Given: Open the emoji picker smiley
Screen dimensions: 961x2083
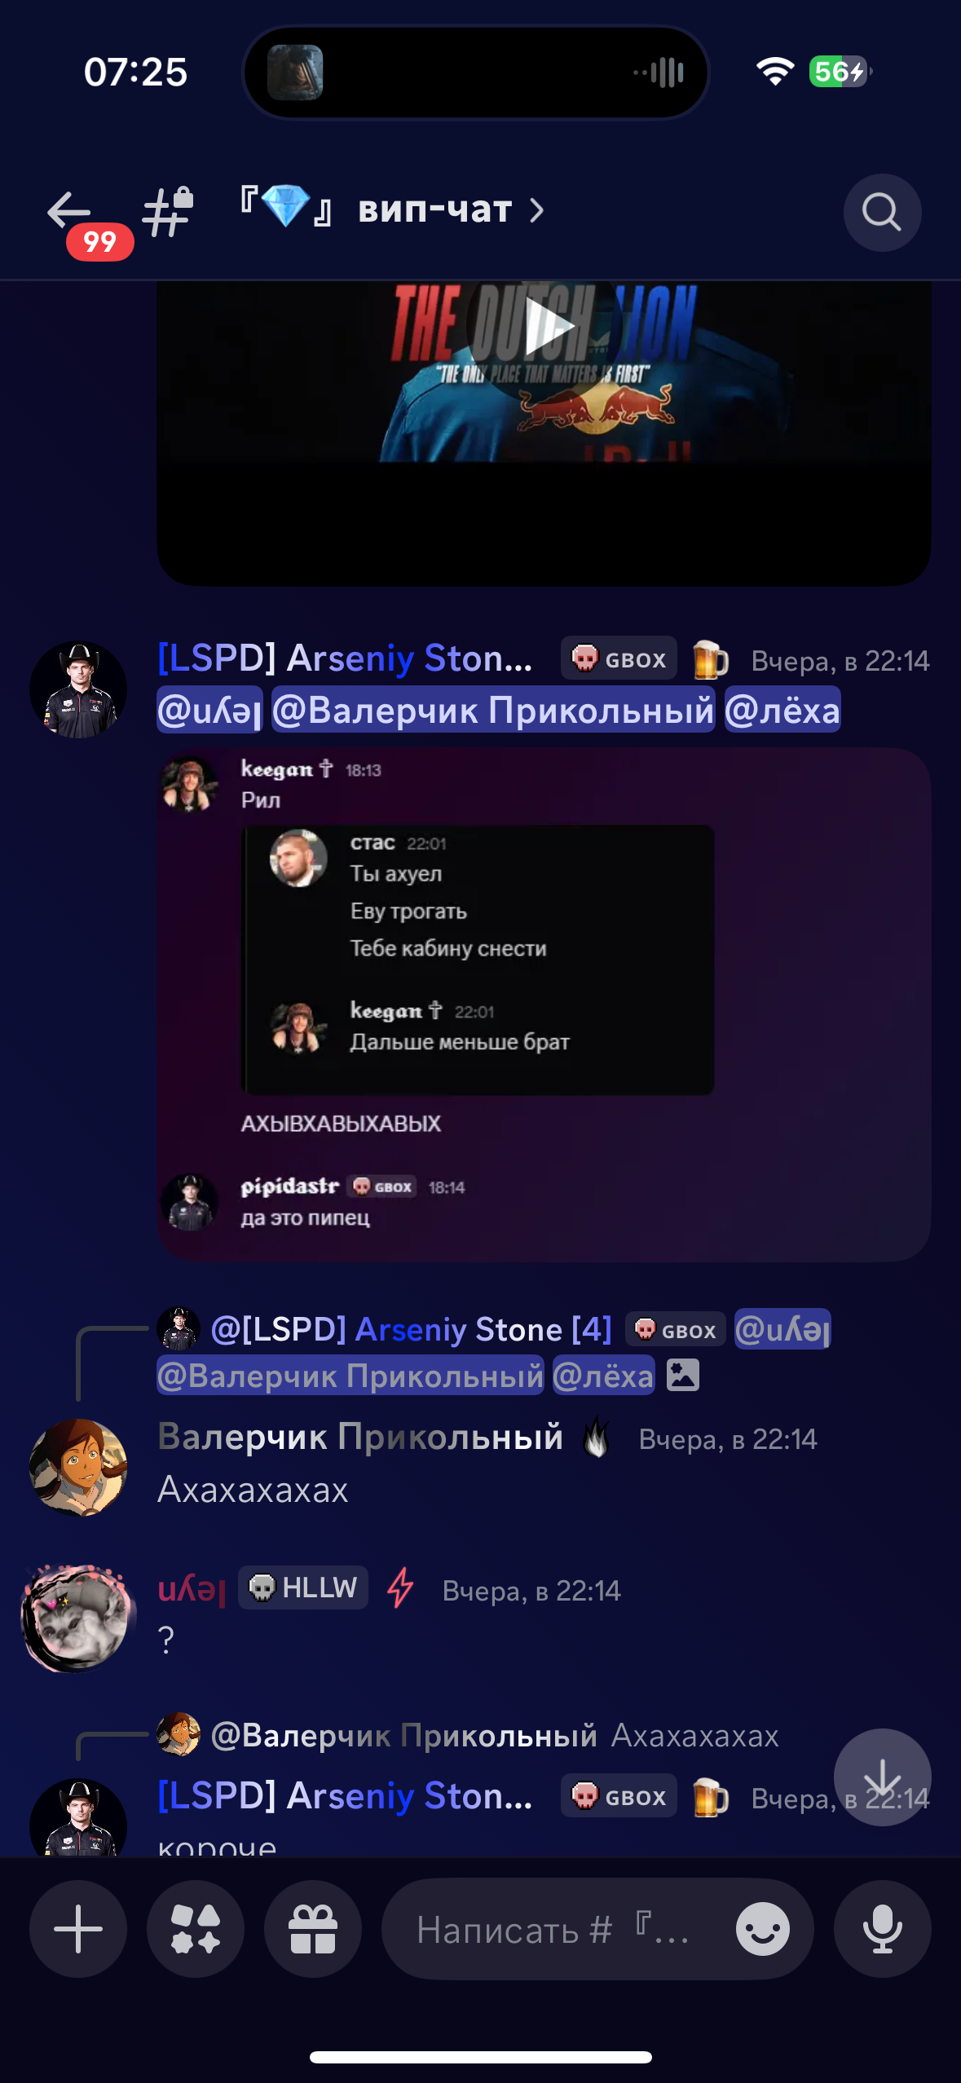Looking at the screenshot, I should (x=762, y=1929).
